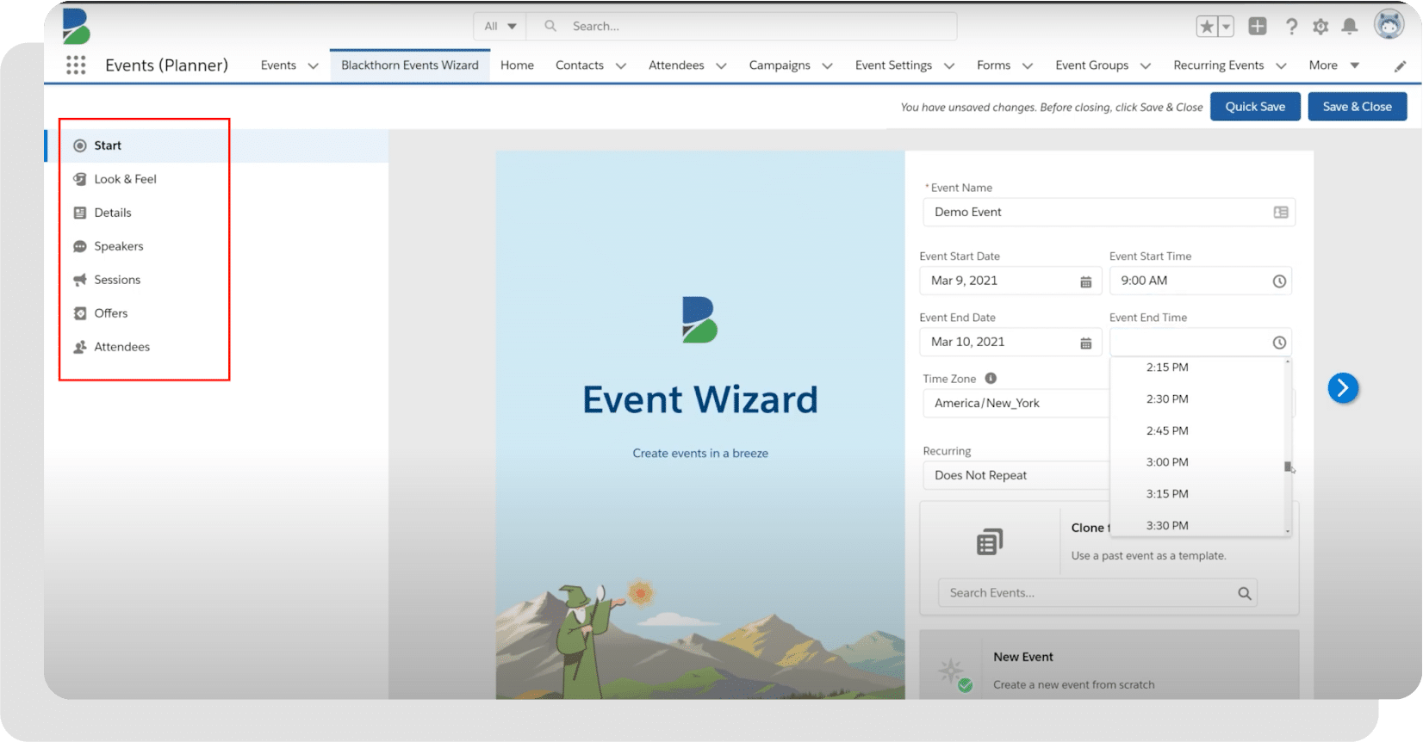Go to next step with blue arrow

tap(1343, 388)
